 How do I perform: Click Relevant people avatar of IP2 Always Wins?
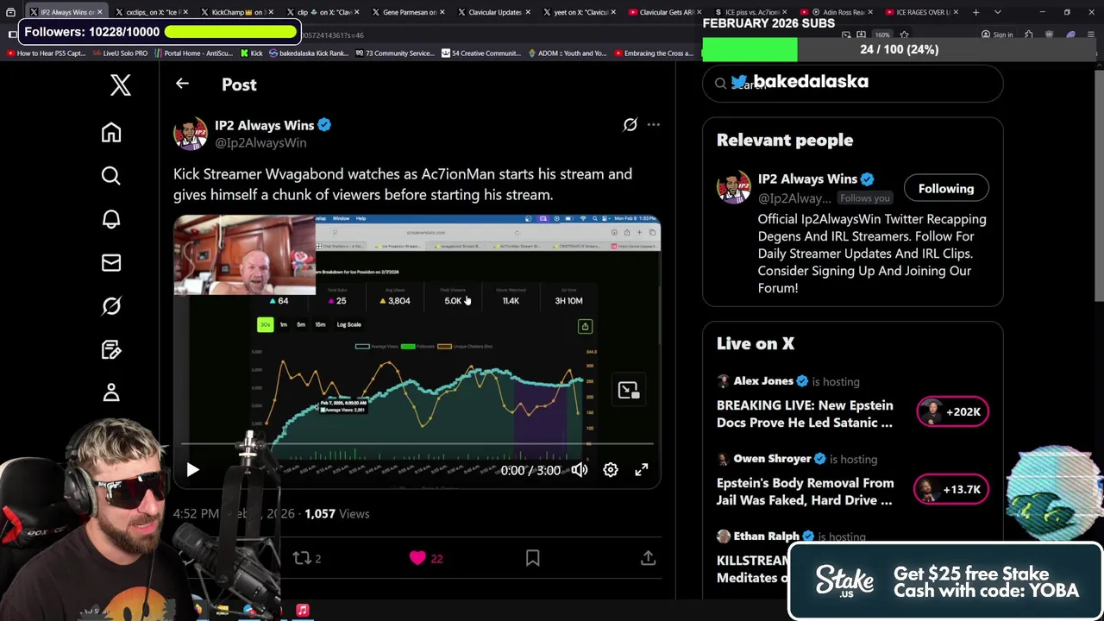[x=734, y=187]
